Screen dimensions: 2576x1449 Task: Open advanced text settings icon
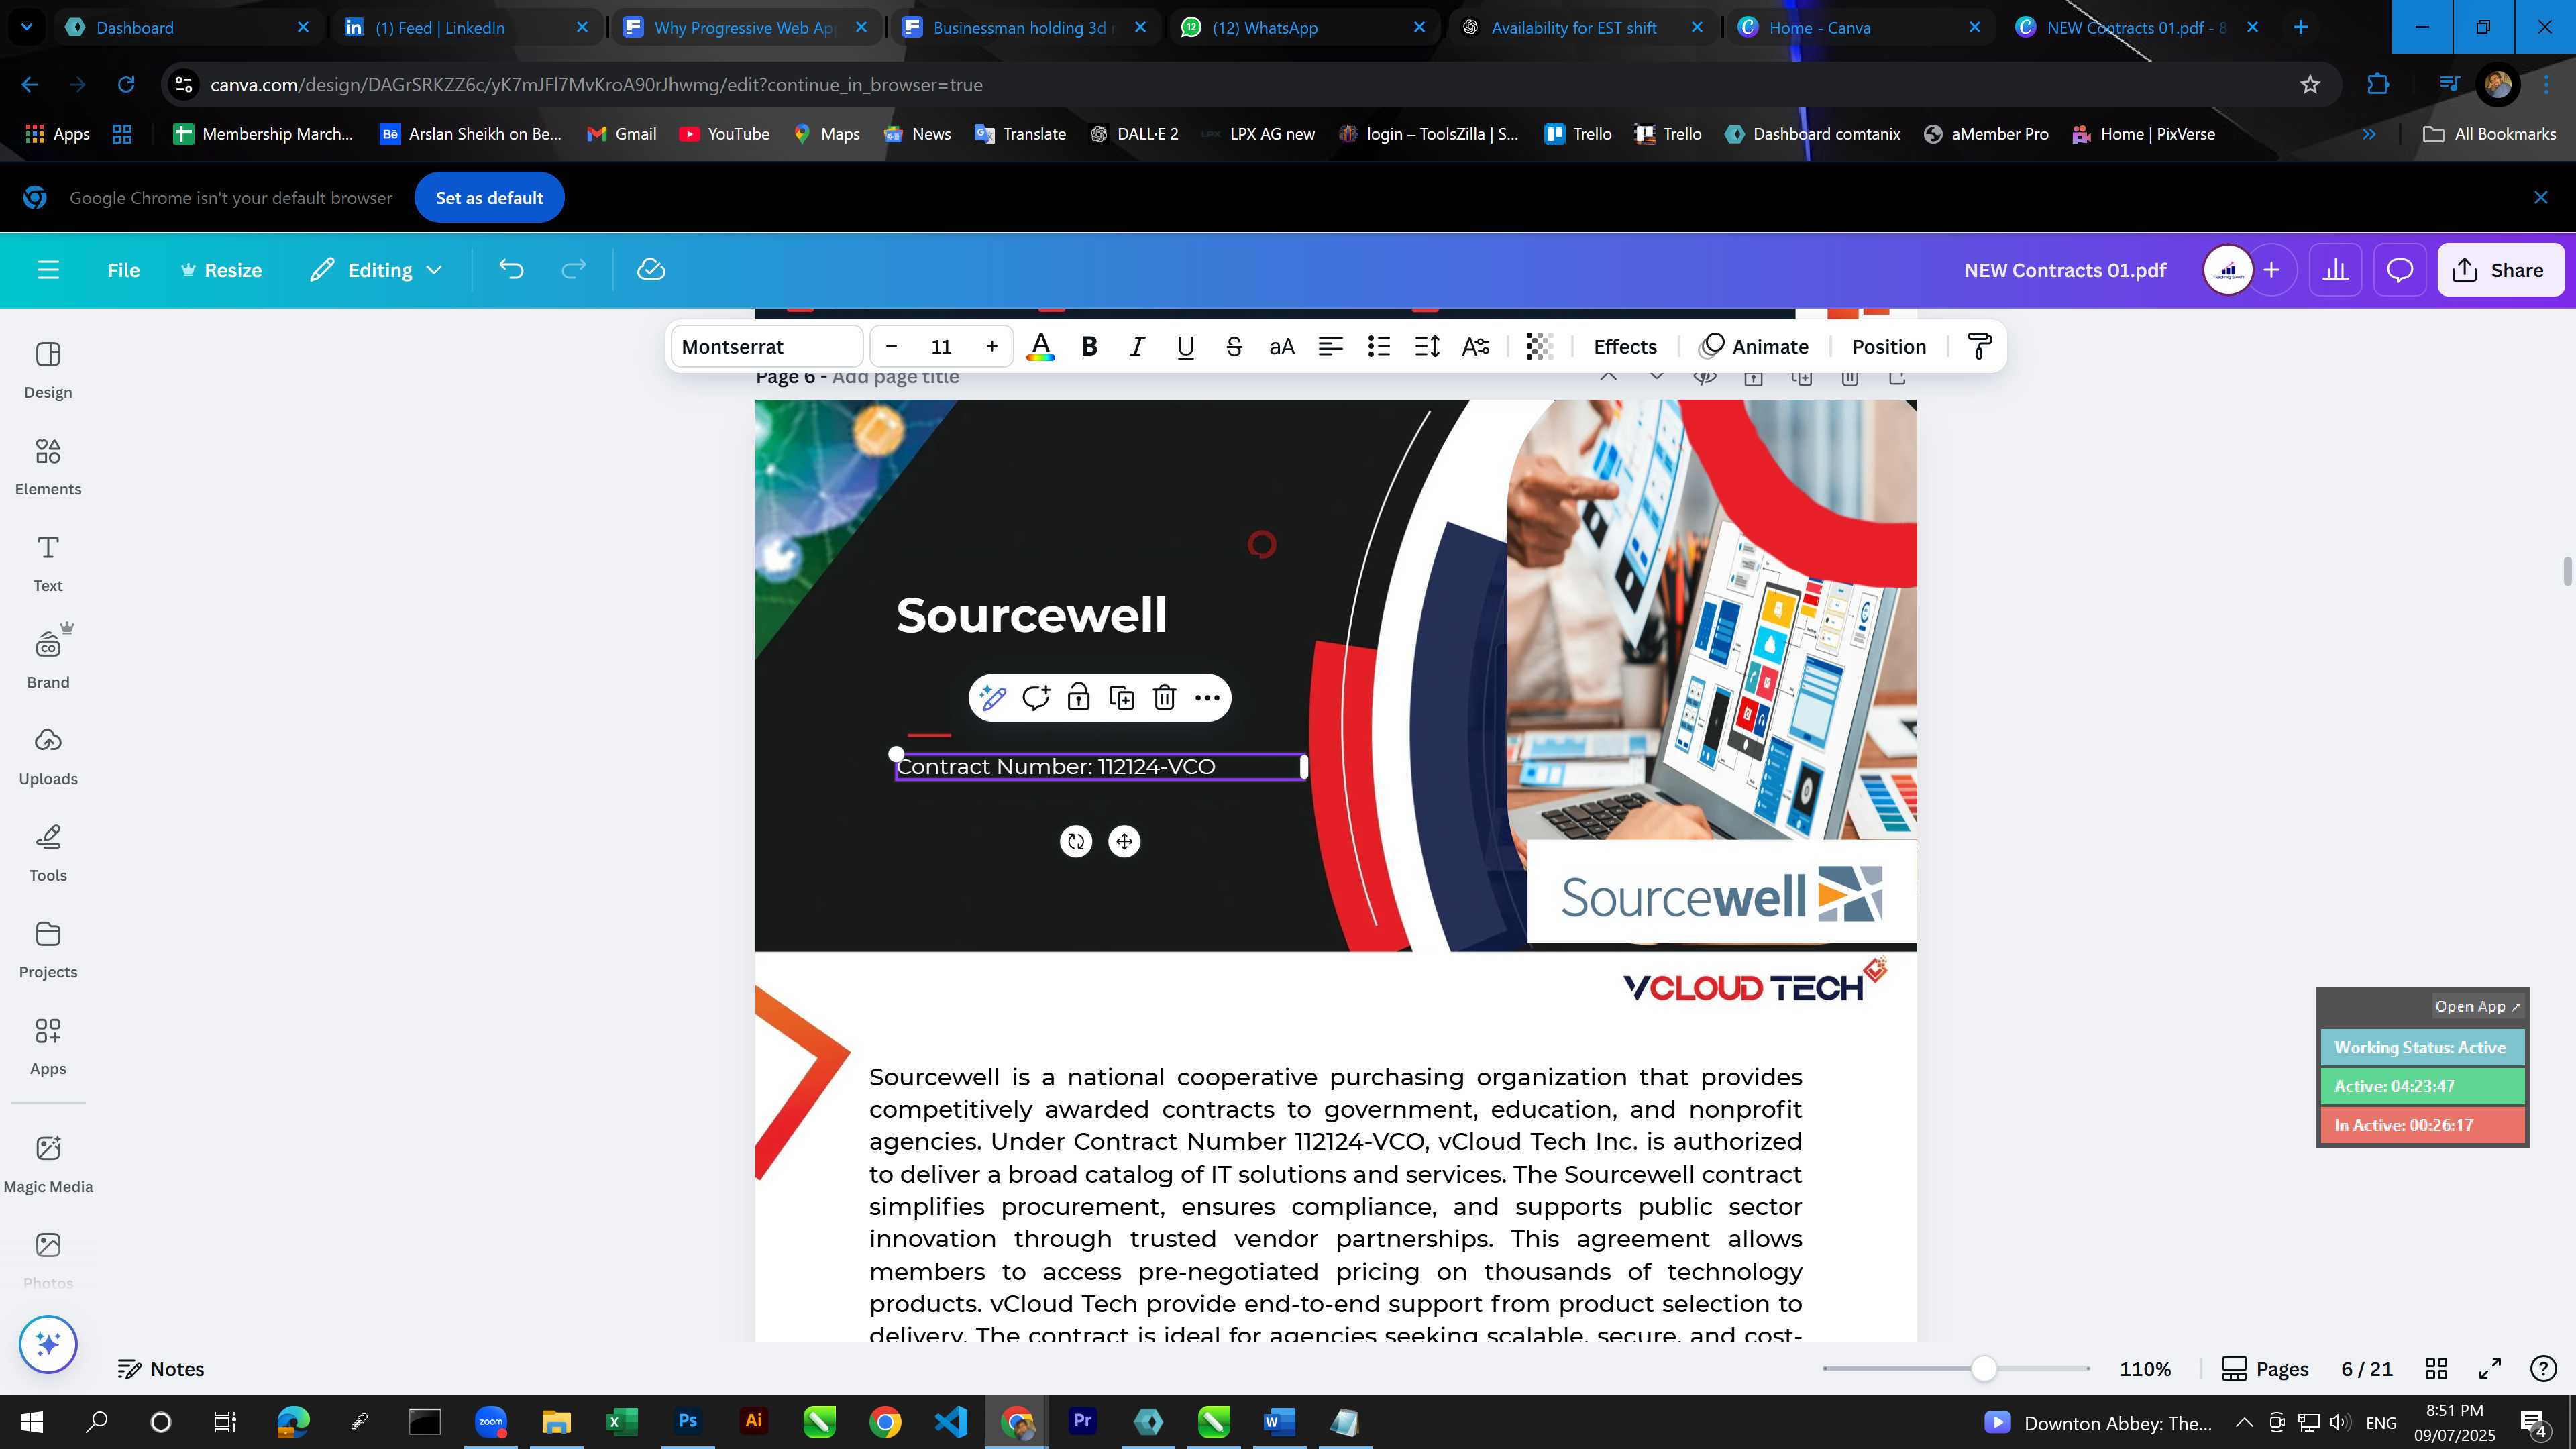(1475, 347)
